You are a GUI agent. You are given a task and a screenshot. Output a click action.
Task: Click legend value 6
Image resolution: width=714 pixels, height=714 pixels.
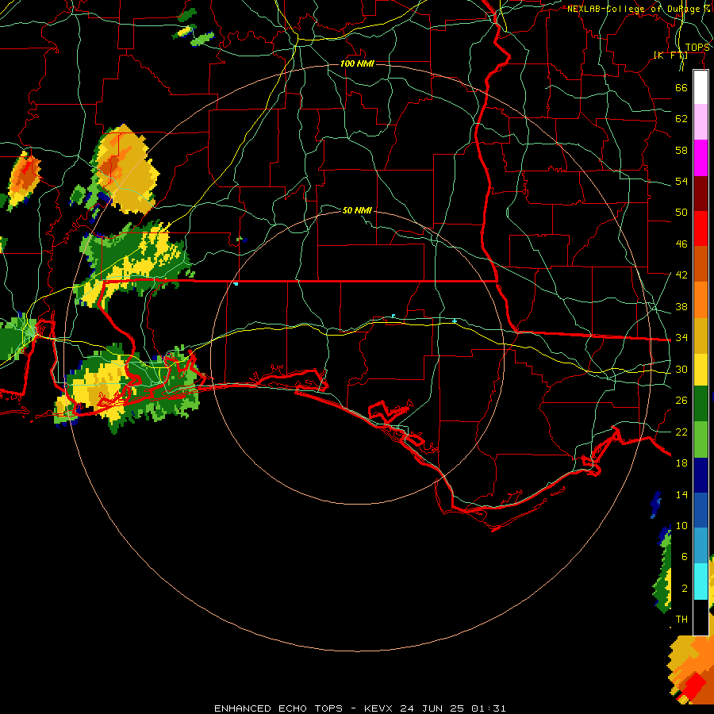tap(685, 556)
